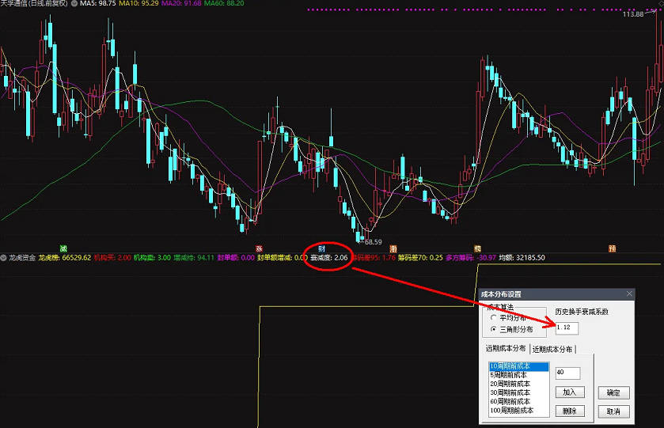The image size is (664, 428).
Task: Open the blue 财 financial marker below the chart
Action: pyautogui.click(x=321, y=248)
